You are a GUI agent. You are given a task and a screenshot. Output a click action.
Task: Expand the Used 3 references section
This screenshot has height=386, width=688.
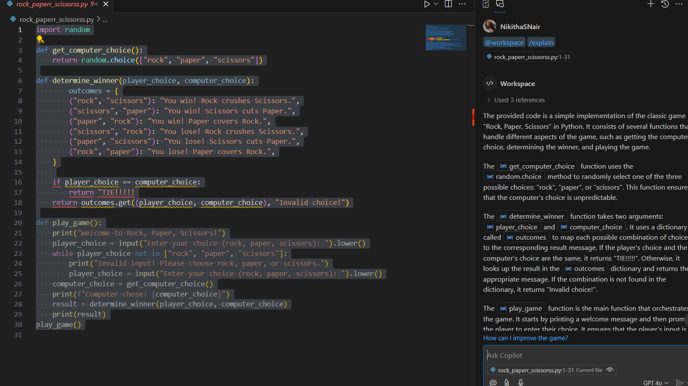tap(516, 100)
